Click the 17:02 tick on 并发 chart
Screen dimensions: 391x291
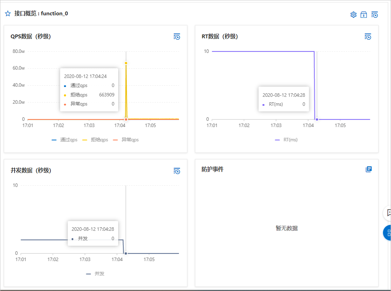53,260
